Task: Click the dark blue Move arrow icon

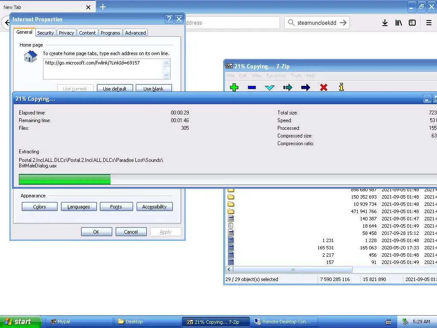Action: click(x=306, y=88)
